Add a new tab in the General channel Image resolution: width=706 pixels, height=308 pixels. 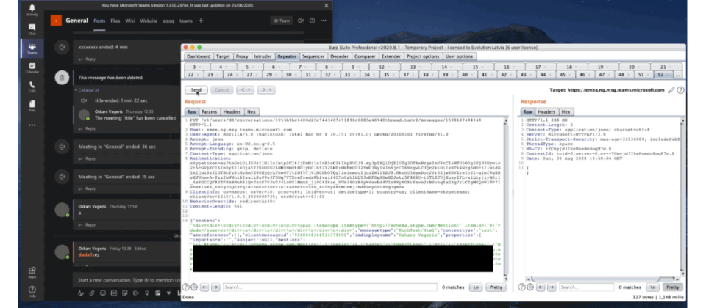pos(201,21)
